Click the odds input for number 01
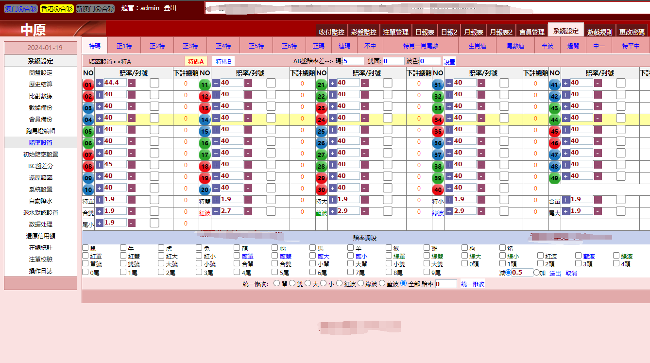 point(115,83)
